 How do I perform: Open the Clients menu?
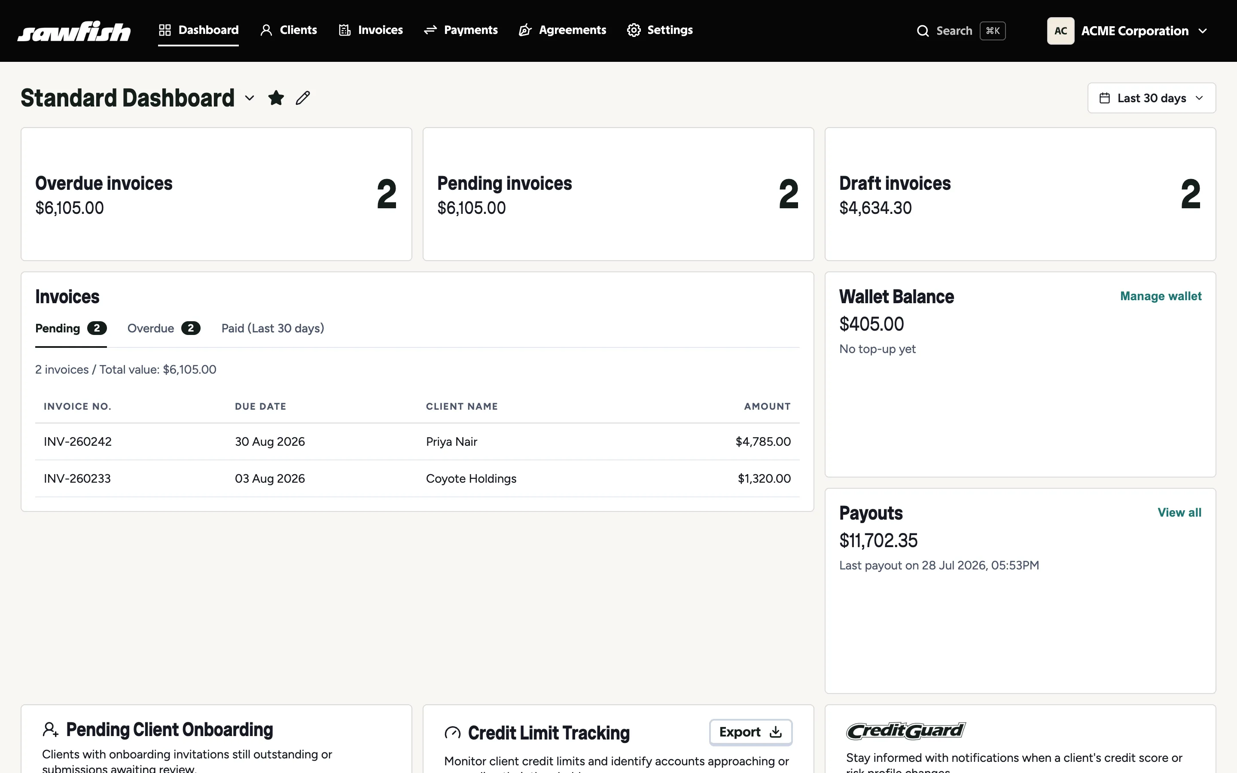coord(289,30)
